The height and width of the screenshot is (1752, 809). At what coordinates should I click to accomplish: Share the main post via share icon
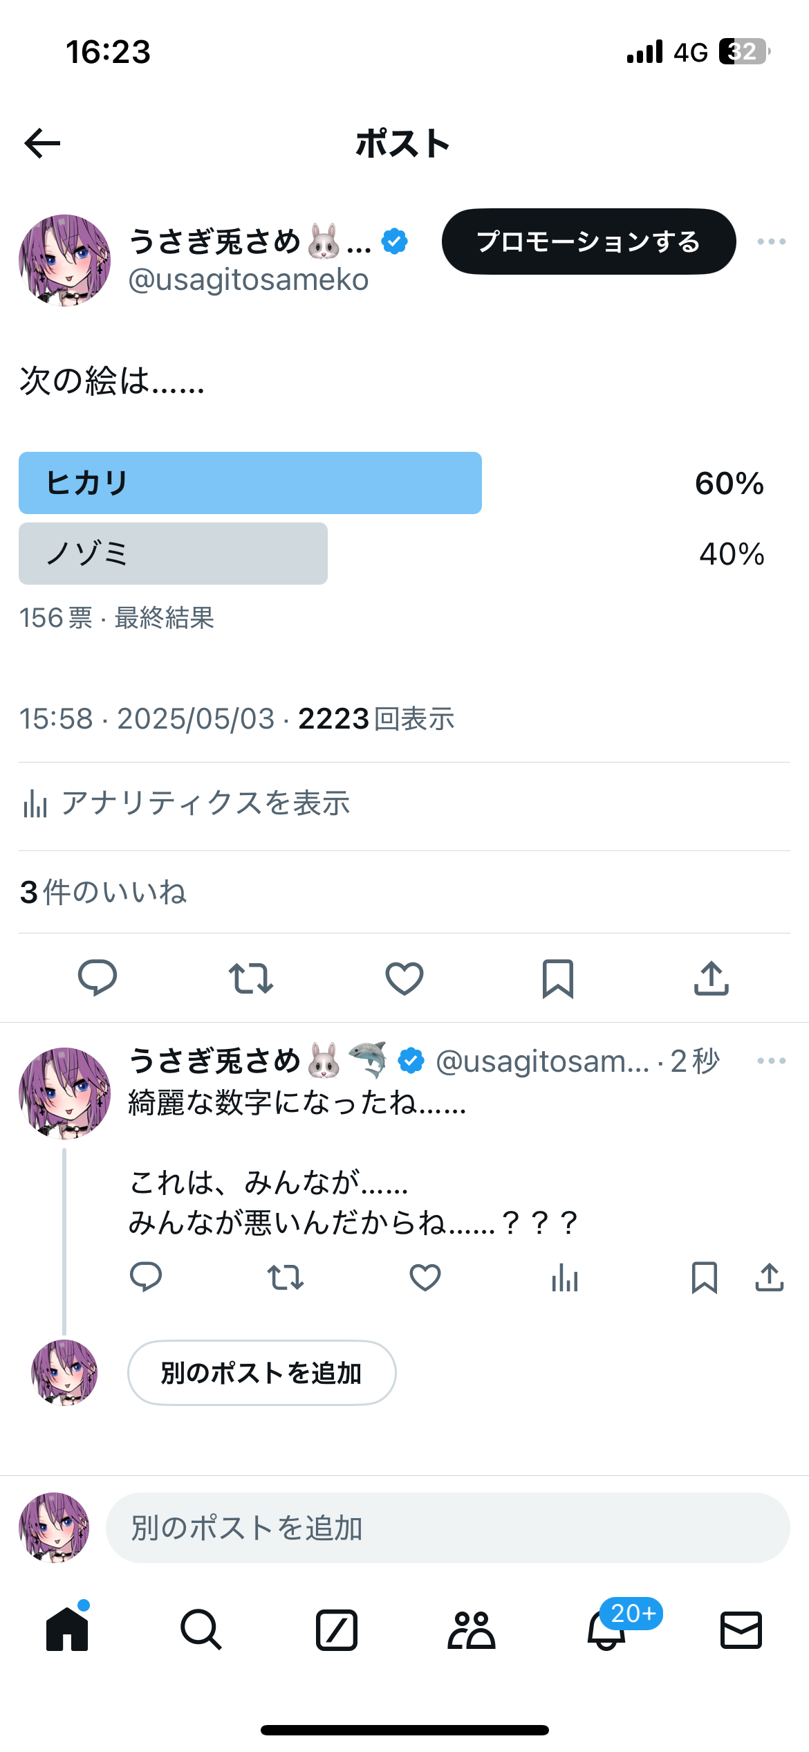point(712,978)
